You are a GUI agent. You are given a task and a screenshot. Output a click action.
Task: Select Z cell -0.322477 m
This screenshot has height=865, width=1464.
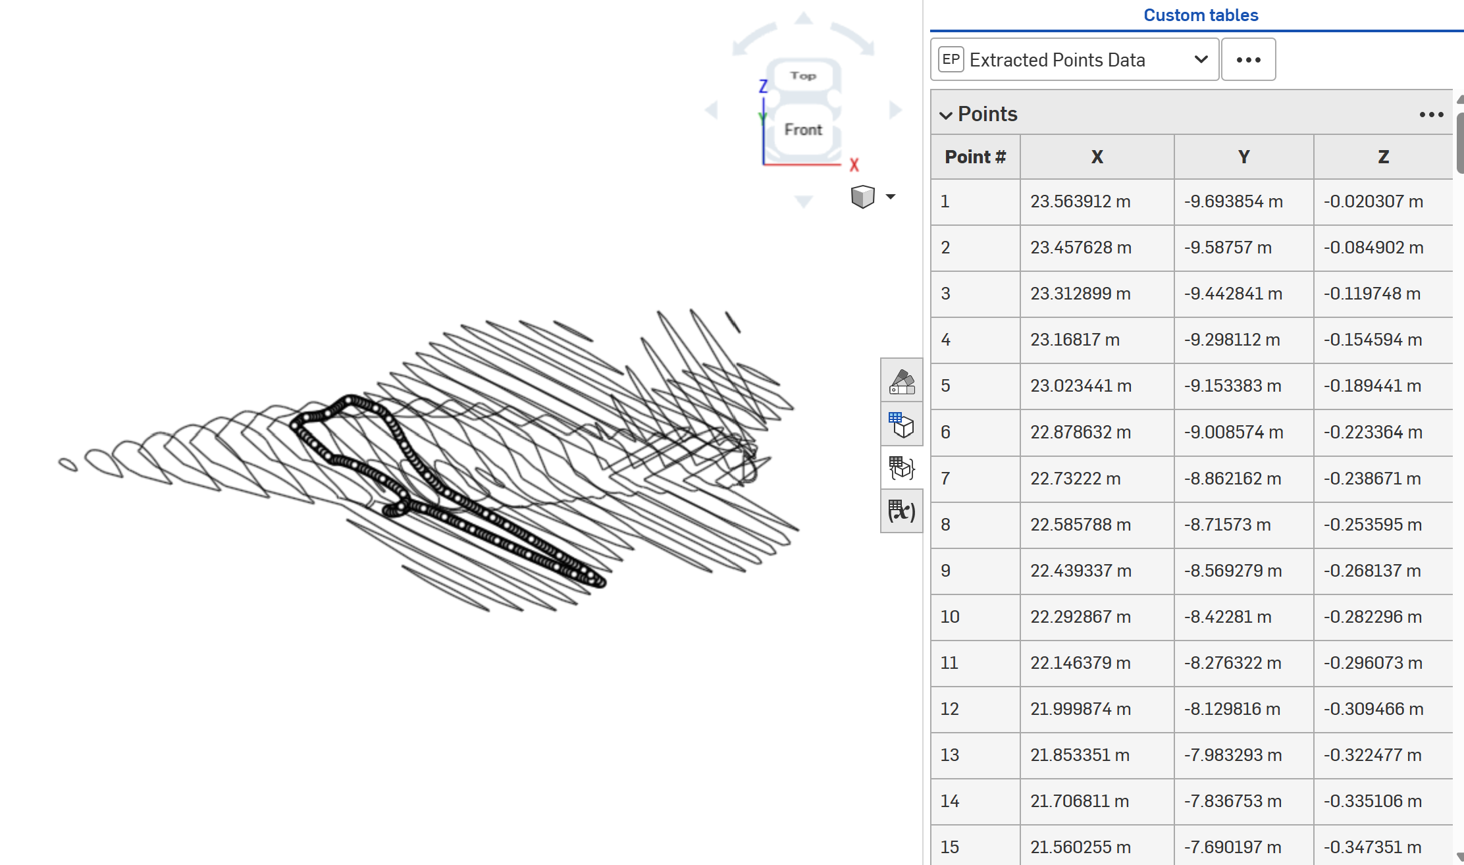pos(1384,755)
